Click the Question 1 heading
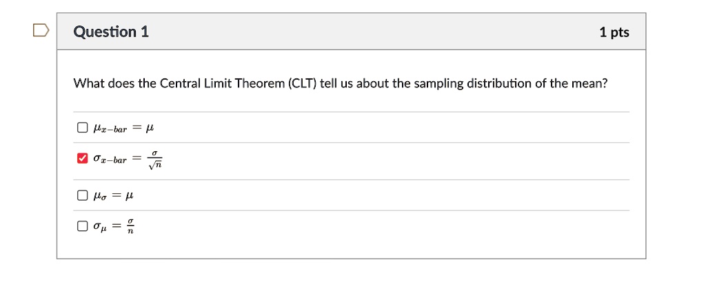 tap(111, 32)
